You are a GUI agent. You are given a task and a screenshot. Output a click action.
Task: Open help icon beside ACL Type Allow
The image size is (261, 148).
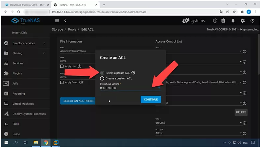[x=245, y=133]
